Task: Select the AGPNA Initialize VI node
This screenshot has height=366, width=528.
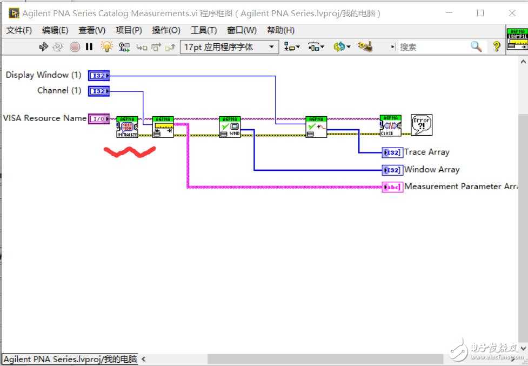Action: tap(128, 127)
